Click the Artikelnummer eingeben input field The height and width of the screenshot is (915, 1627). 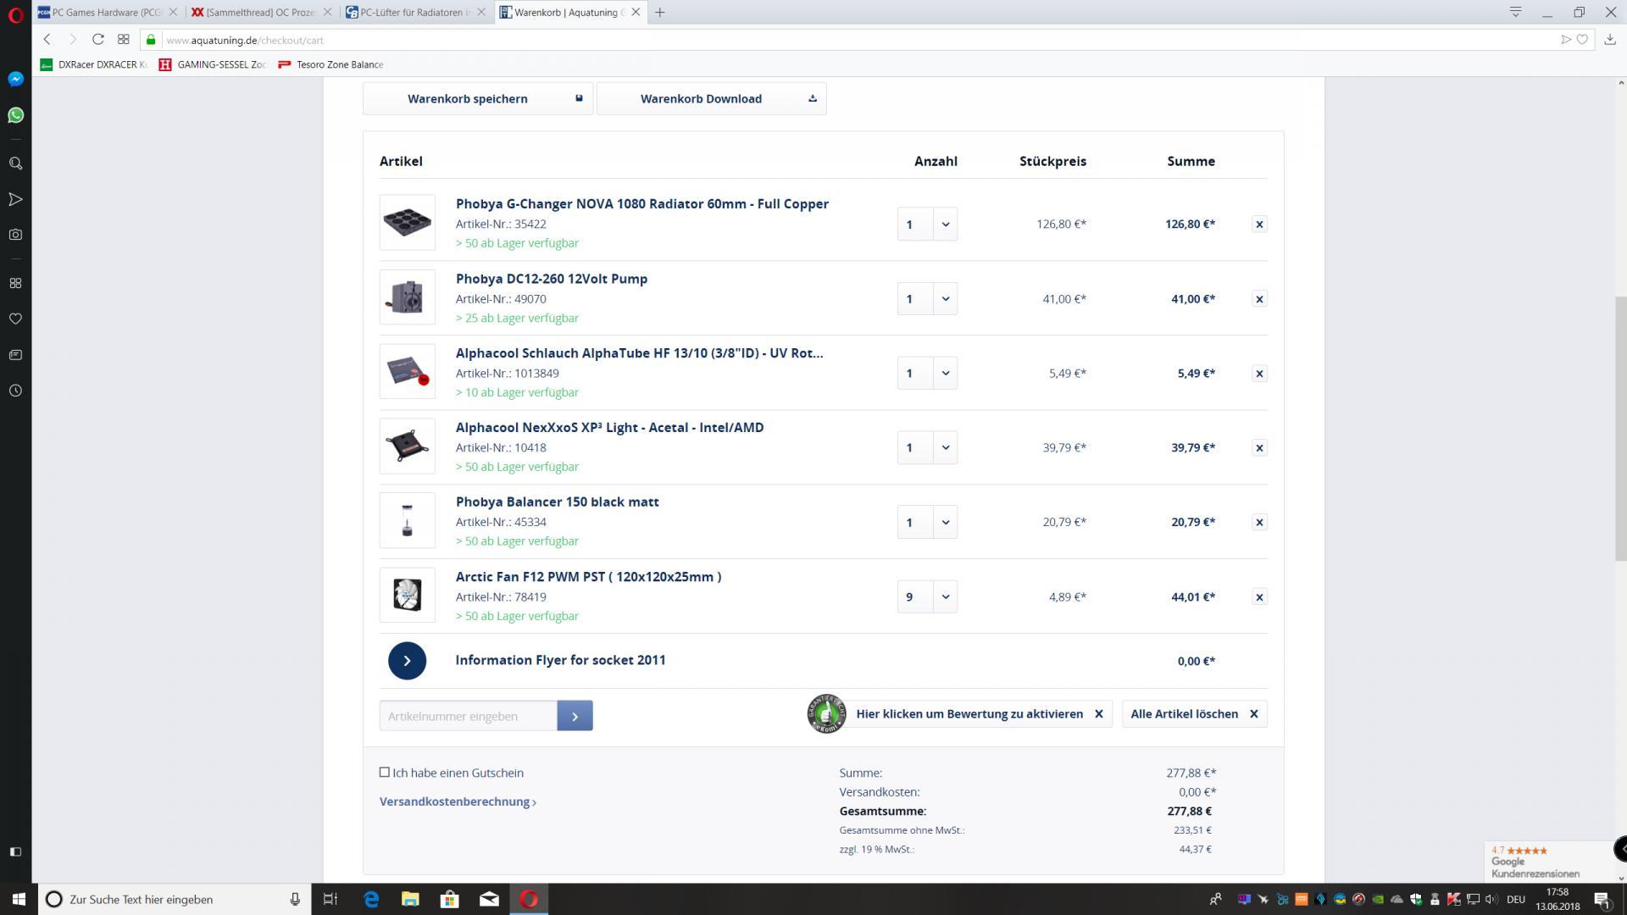tap(469, 716)
